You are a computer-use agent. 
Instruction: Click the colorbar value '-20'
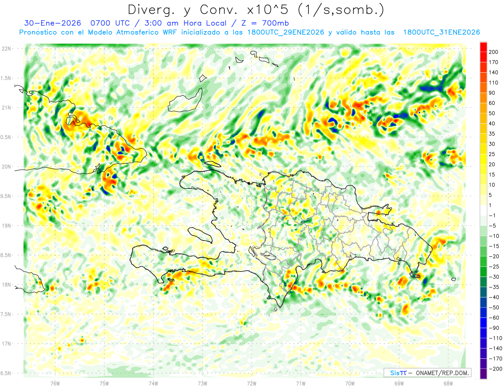pyautogui.click(x=494, y=257)
